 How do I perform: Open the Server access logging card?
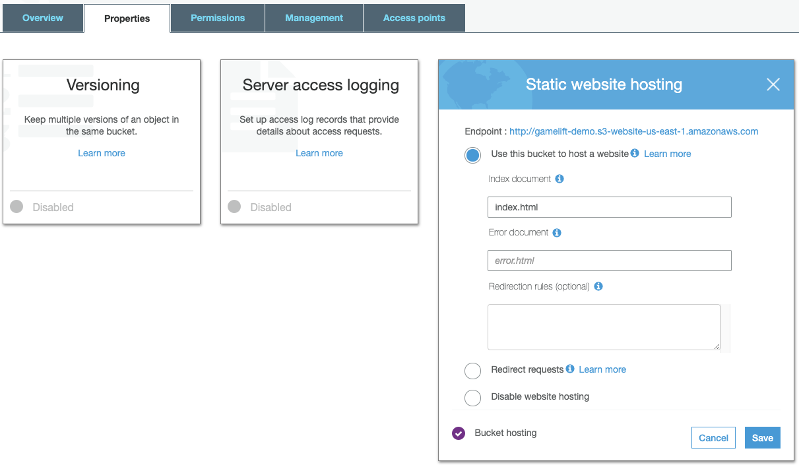[x=319, y=142]
